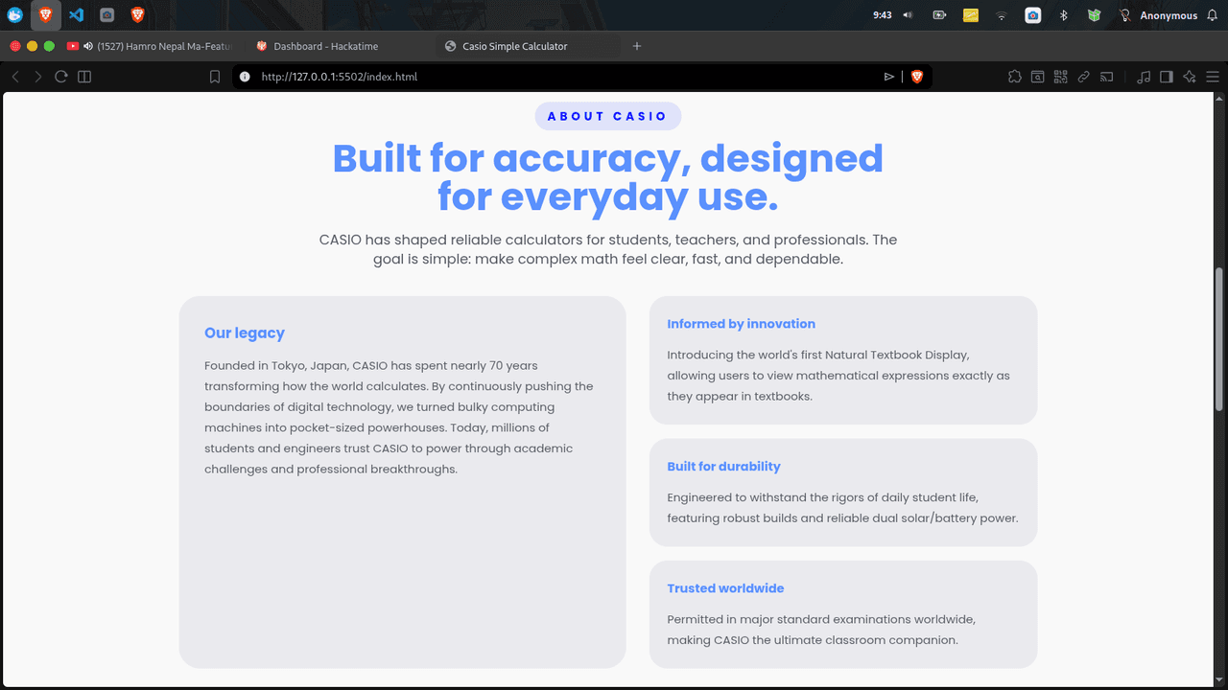
Task: Bookmark this page
Action: tap(215, 77)
